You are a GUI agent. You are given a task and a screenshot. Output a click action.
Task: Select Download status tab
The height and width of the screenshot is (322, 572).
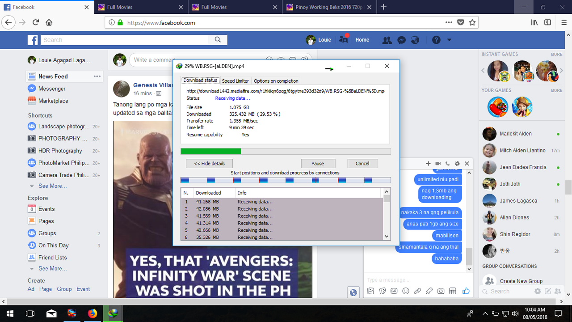click(x=200, y=80)
